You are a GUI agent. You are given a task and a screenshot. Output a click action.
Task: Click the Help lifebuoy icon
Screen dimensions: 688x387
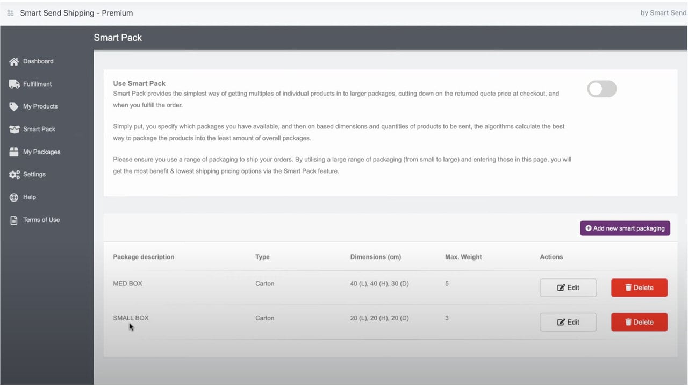point(14,197)
